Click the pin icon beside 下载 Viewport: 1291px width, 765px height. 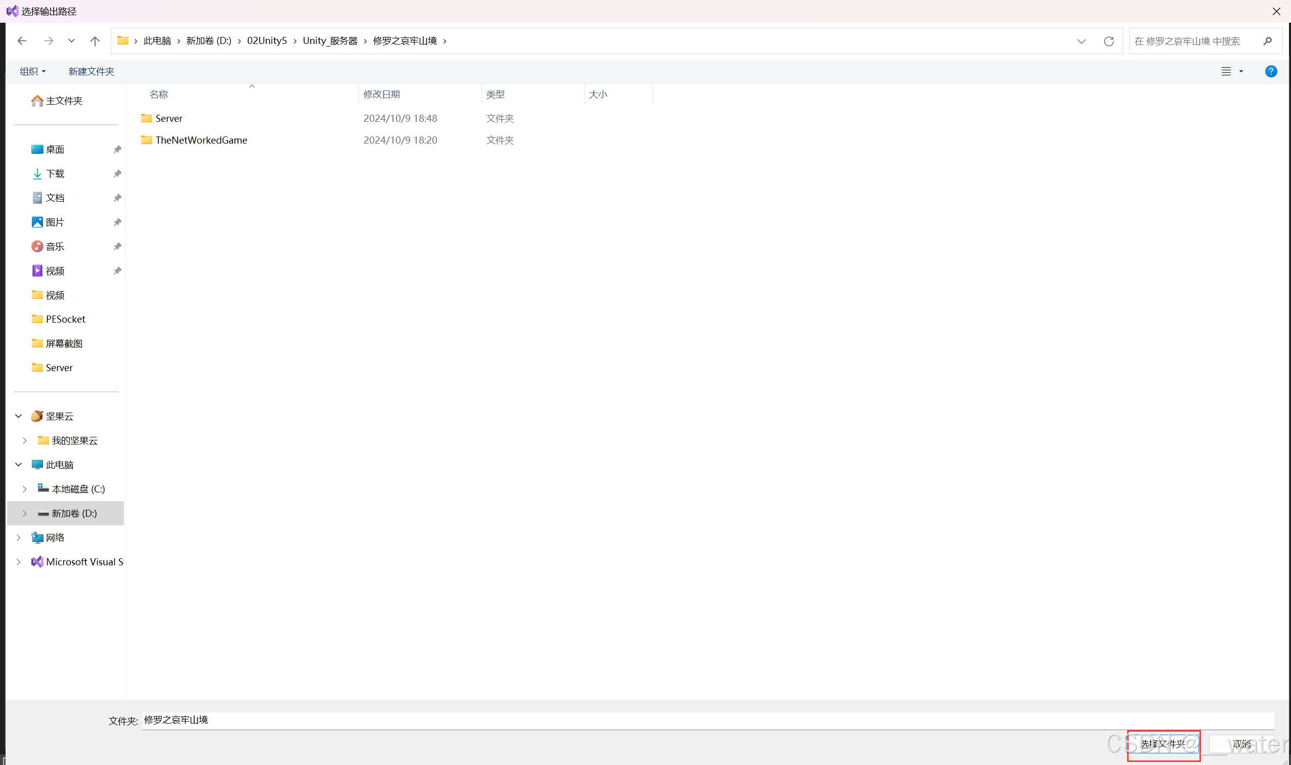tap(117, 173)
